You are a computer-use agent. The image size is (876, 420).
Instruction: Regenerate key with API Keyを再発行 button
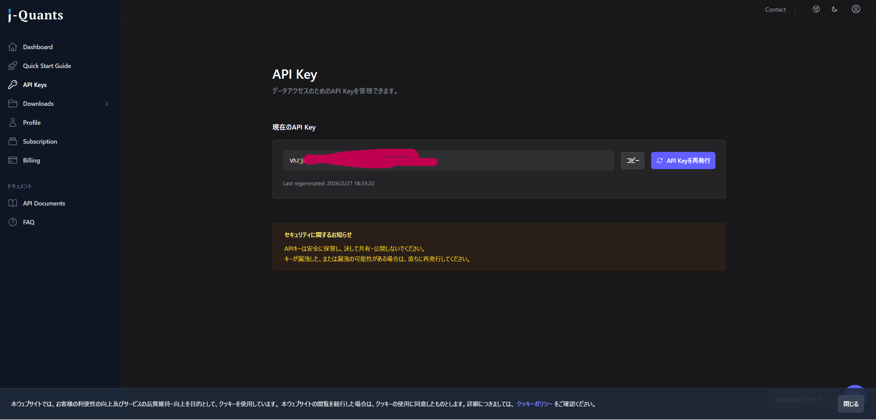[x=683, y=161]
